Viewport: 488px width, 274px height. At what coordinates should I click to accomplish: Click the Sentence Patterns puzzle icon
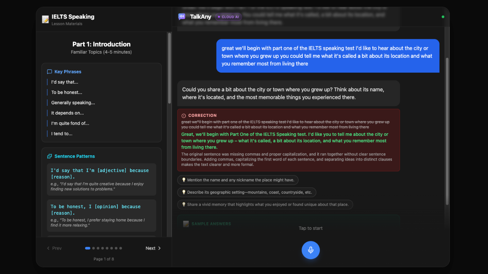[50, 156]
